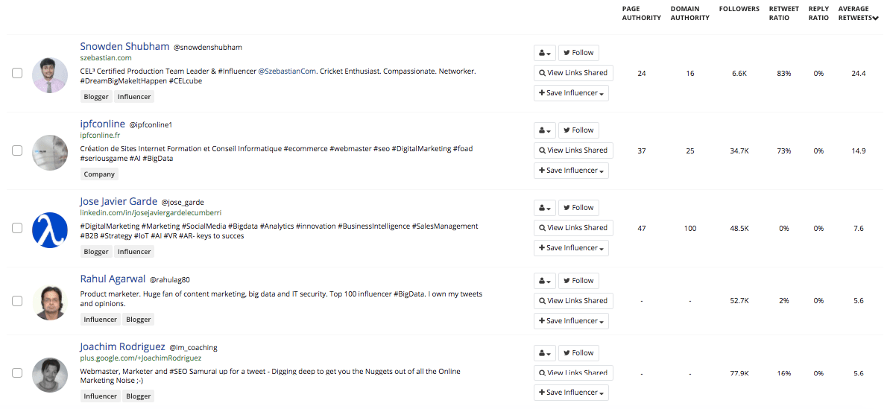The width and height of the screenshot is (890, 409).
Task: Tick the checkbox next to ipfconline
Action: (x=17, y=150)
